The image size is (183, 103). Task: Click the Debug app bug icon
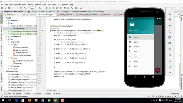46,8
